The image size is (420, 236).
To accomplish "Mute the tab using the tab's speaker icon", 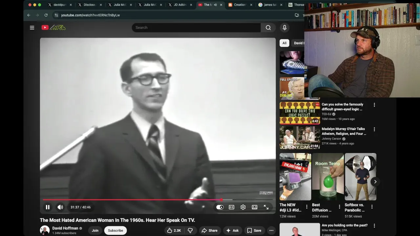I will click(215, 5).
